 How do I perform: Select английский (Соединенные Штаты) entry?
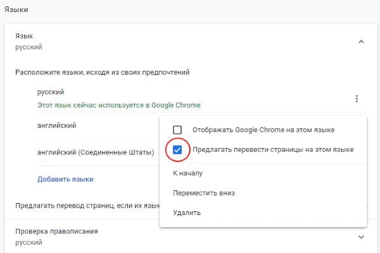click(96, 152)
